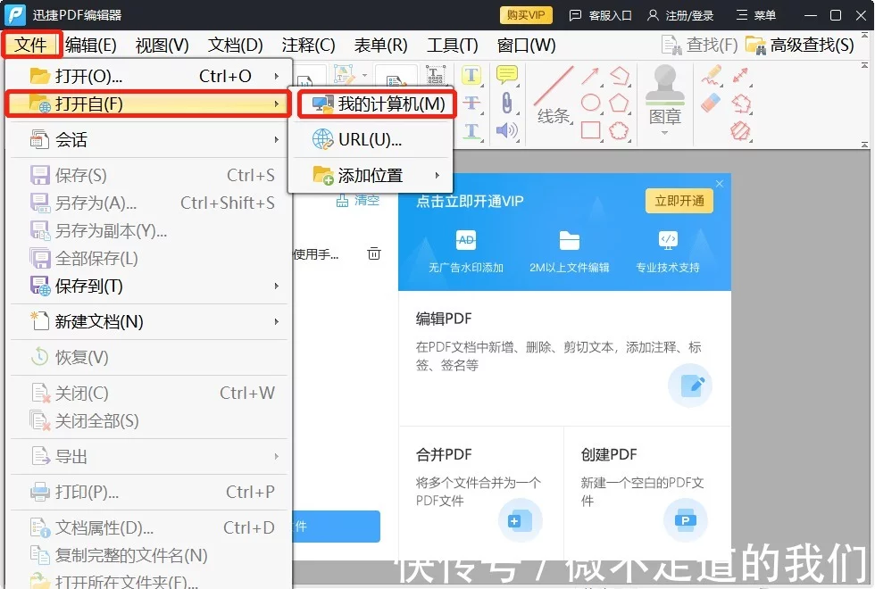
Task: Select the area measurement tool
Action: click(x=740, y=131)
